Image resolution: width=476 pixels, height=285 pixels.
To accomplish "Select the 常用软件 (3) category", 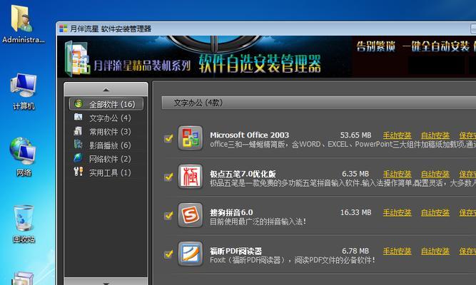I will click(106, 132).
